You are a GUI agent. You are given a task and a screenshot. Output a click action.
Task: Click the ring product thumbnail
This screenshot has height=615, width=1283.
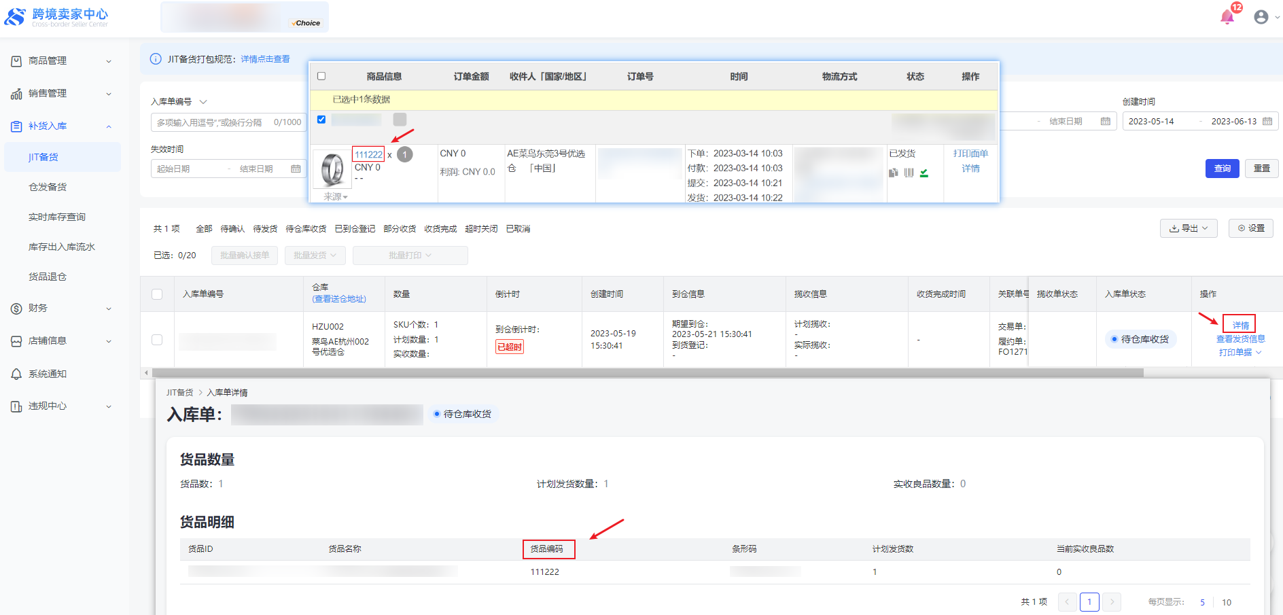pyautogui.click(x=332, y=169)
